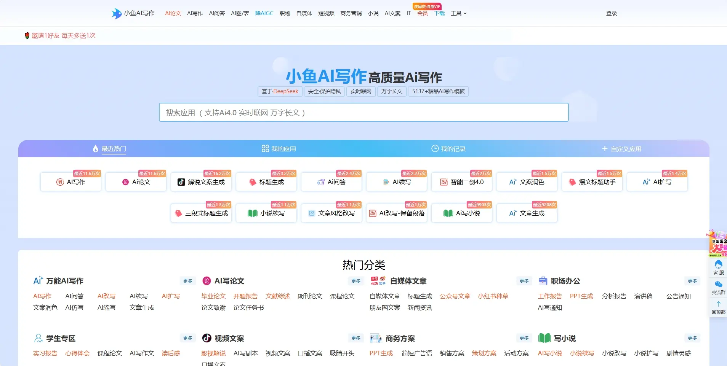Open the 解说文案生成 TikTok-icon app
This screenshot has width=727, height=366.
(201, 182)
